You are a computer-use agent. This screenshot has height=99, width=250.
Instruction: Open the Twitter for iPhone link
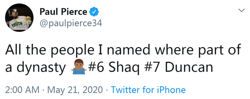[148, 90]
